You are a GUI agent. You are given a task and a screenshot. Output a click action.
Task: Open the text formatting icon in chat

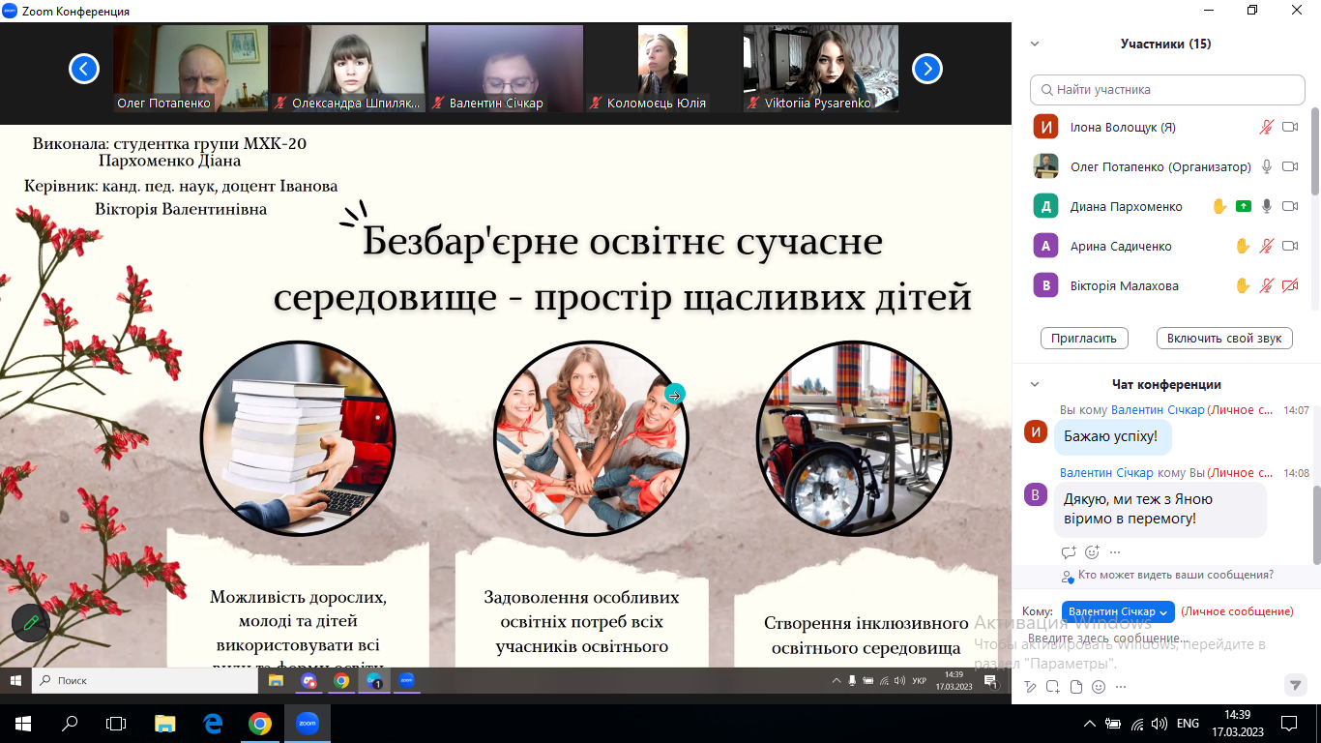[1030, 687]
